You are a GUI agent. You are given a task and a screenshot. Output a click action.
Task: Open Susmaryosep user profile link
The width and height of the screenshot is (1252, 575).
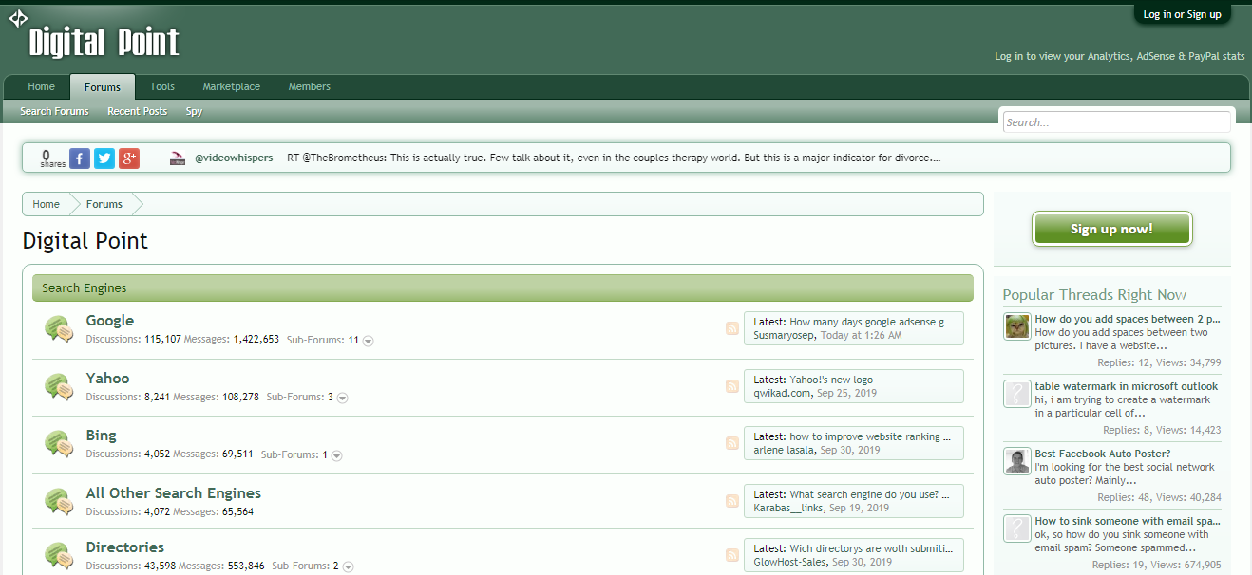[x=784, y=335]
